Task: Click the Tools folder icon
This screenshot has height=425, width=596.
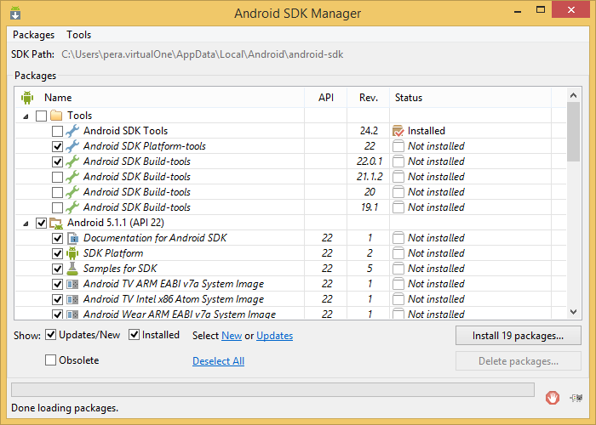Action: click(56, 115)
